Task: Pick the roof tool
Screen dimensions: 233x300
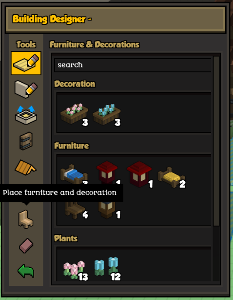Action: [25, 168]
